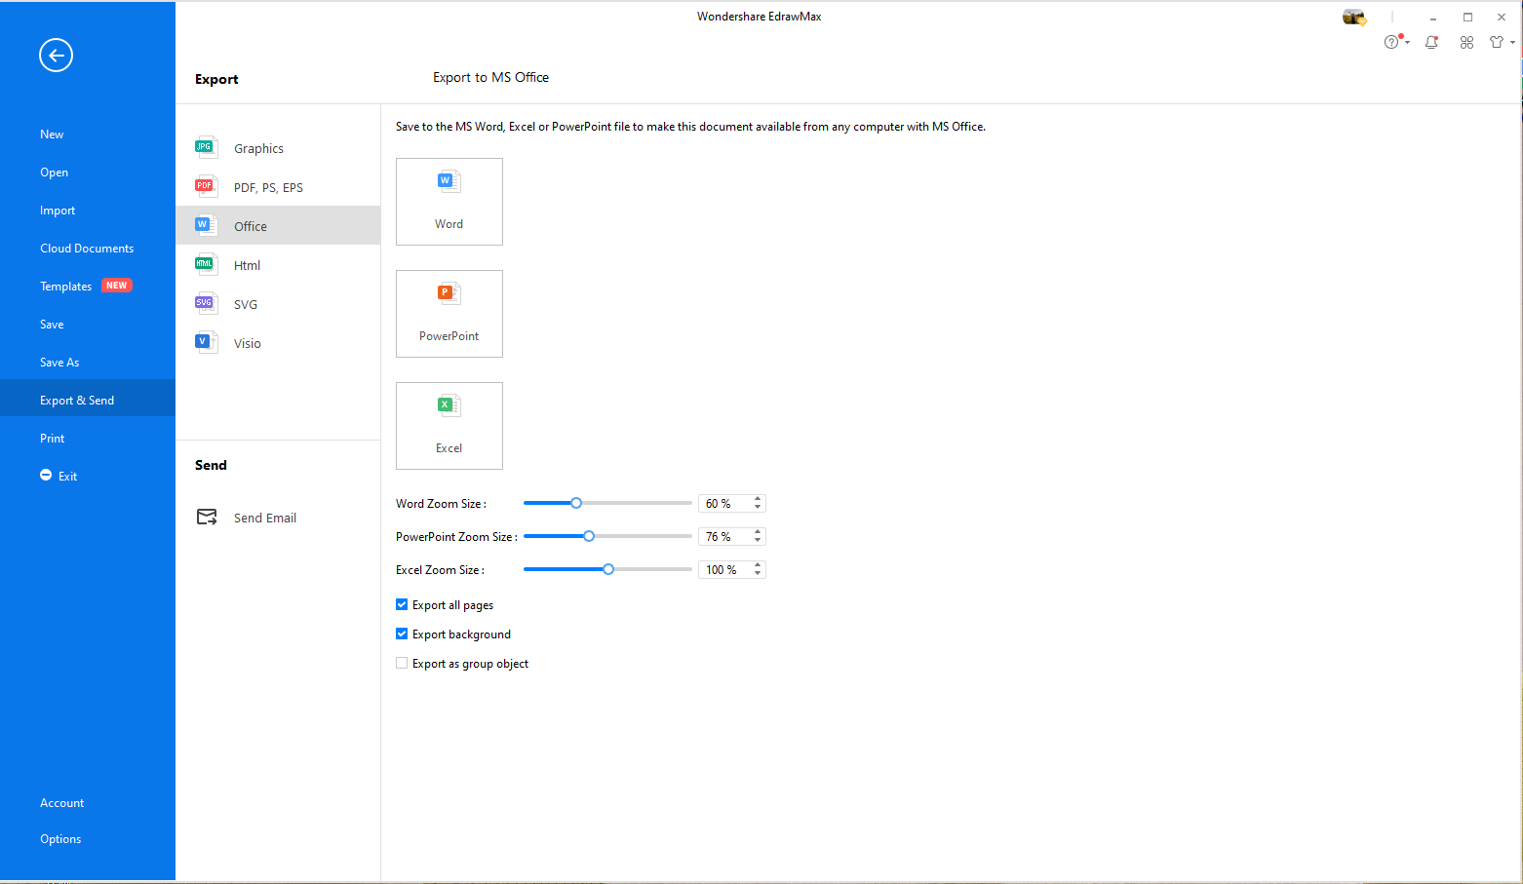Click the PowerPoint Zoom Size slider handle

[589, 536]
